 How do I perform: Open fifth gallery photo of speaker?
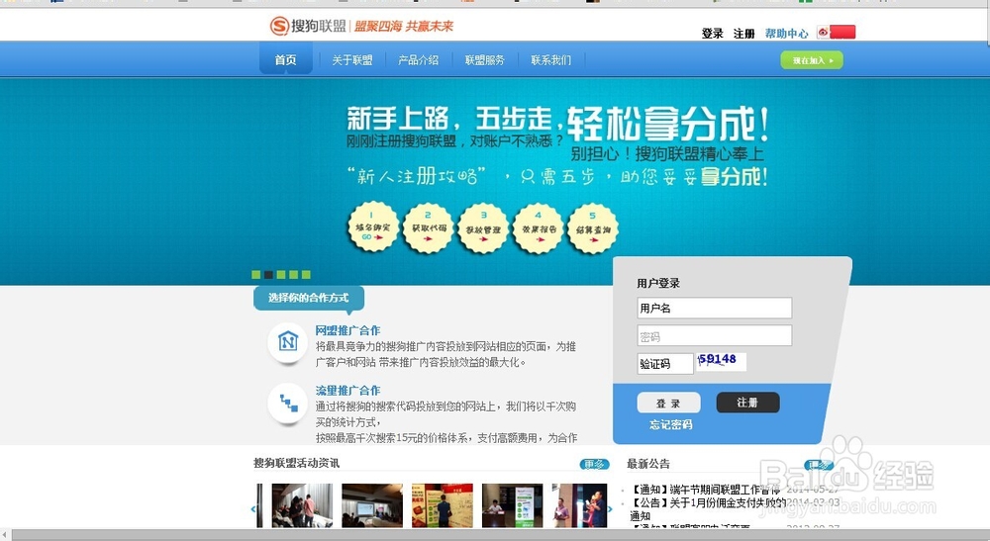579,505
